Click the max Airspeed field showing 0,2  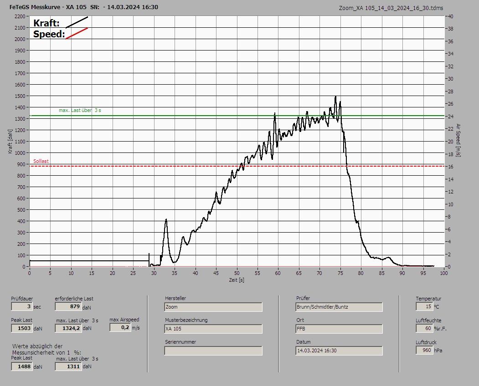coord(120,328)
